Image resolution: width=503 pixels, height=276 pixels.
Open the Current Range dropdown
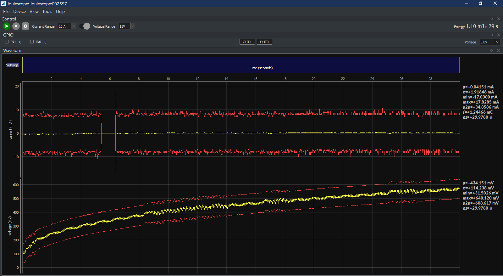pos(74,26)
